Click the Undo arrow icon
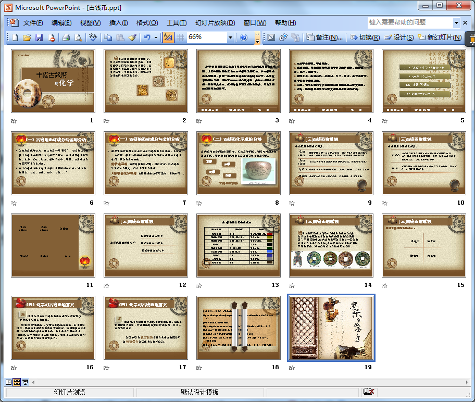 click(147, 37)
